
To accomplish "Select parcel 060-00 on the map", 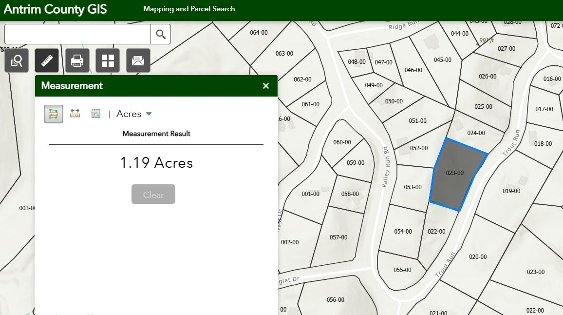I will click(342, 142).
